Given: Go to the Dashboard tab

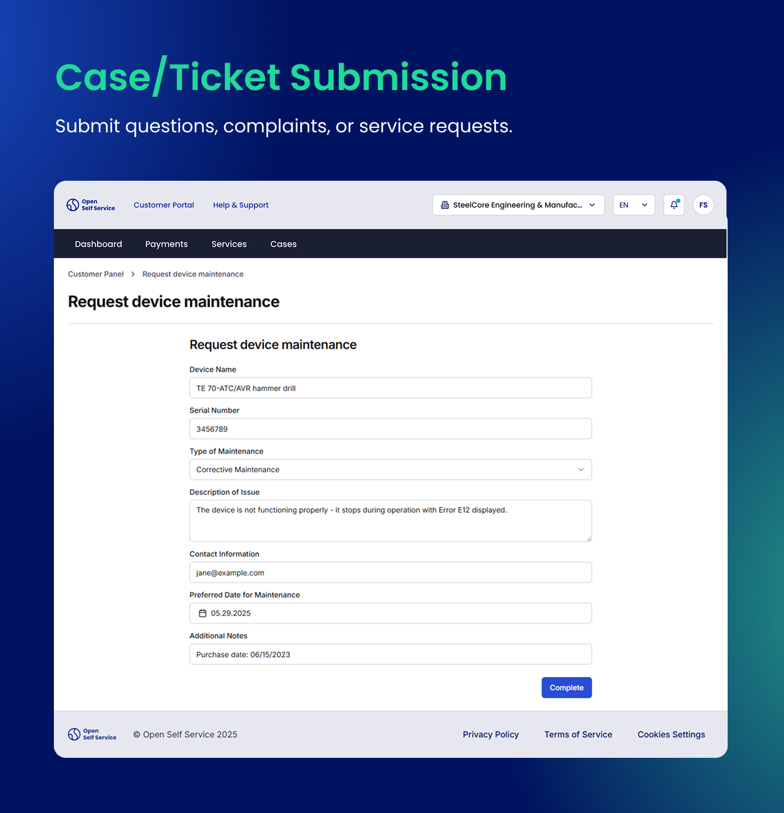Looking at the screenshot, I should coord(99,244).
